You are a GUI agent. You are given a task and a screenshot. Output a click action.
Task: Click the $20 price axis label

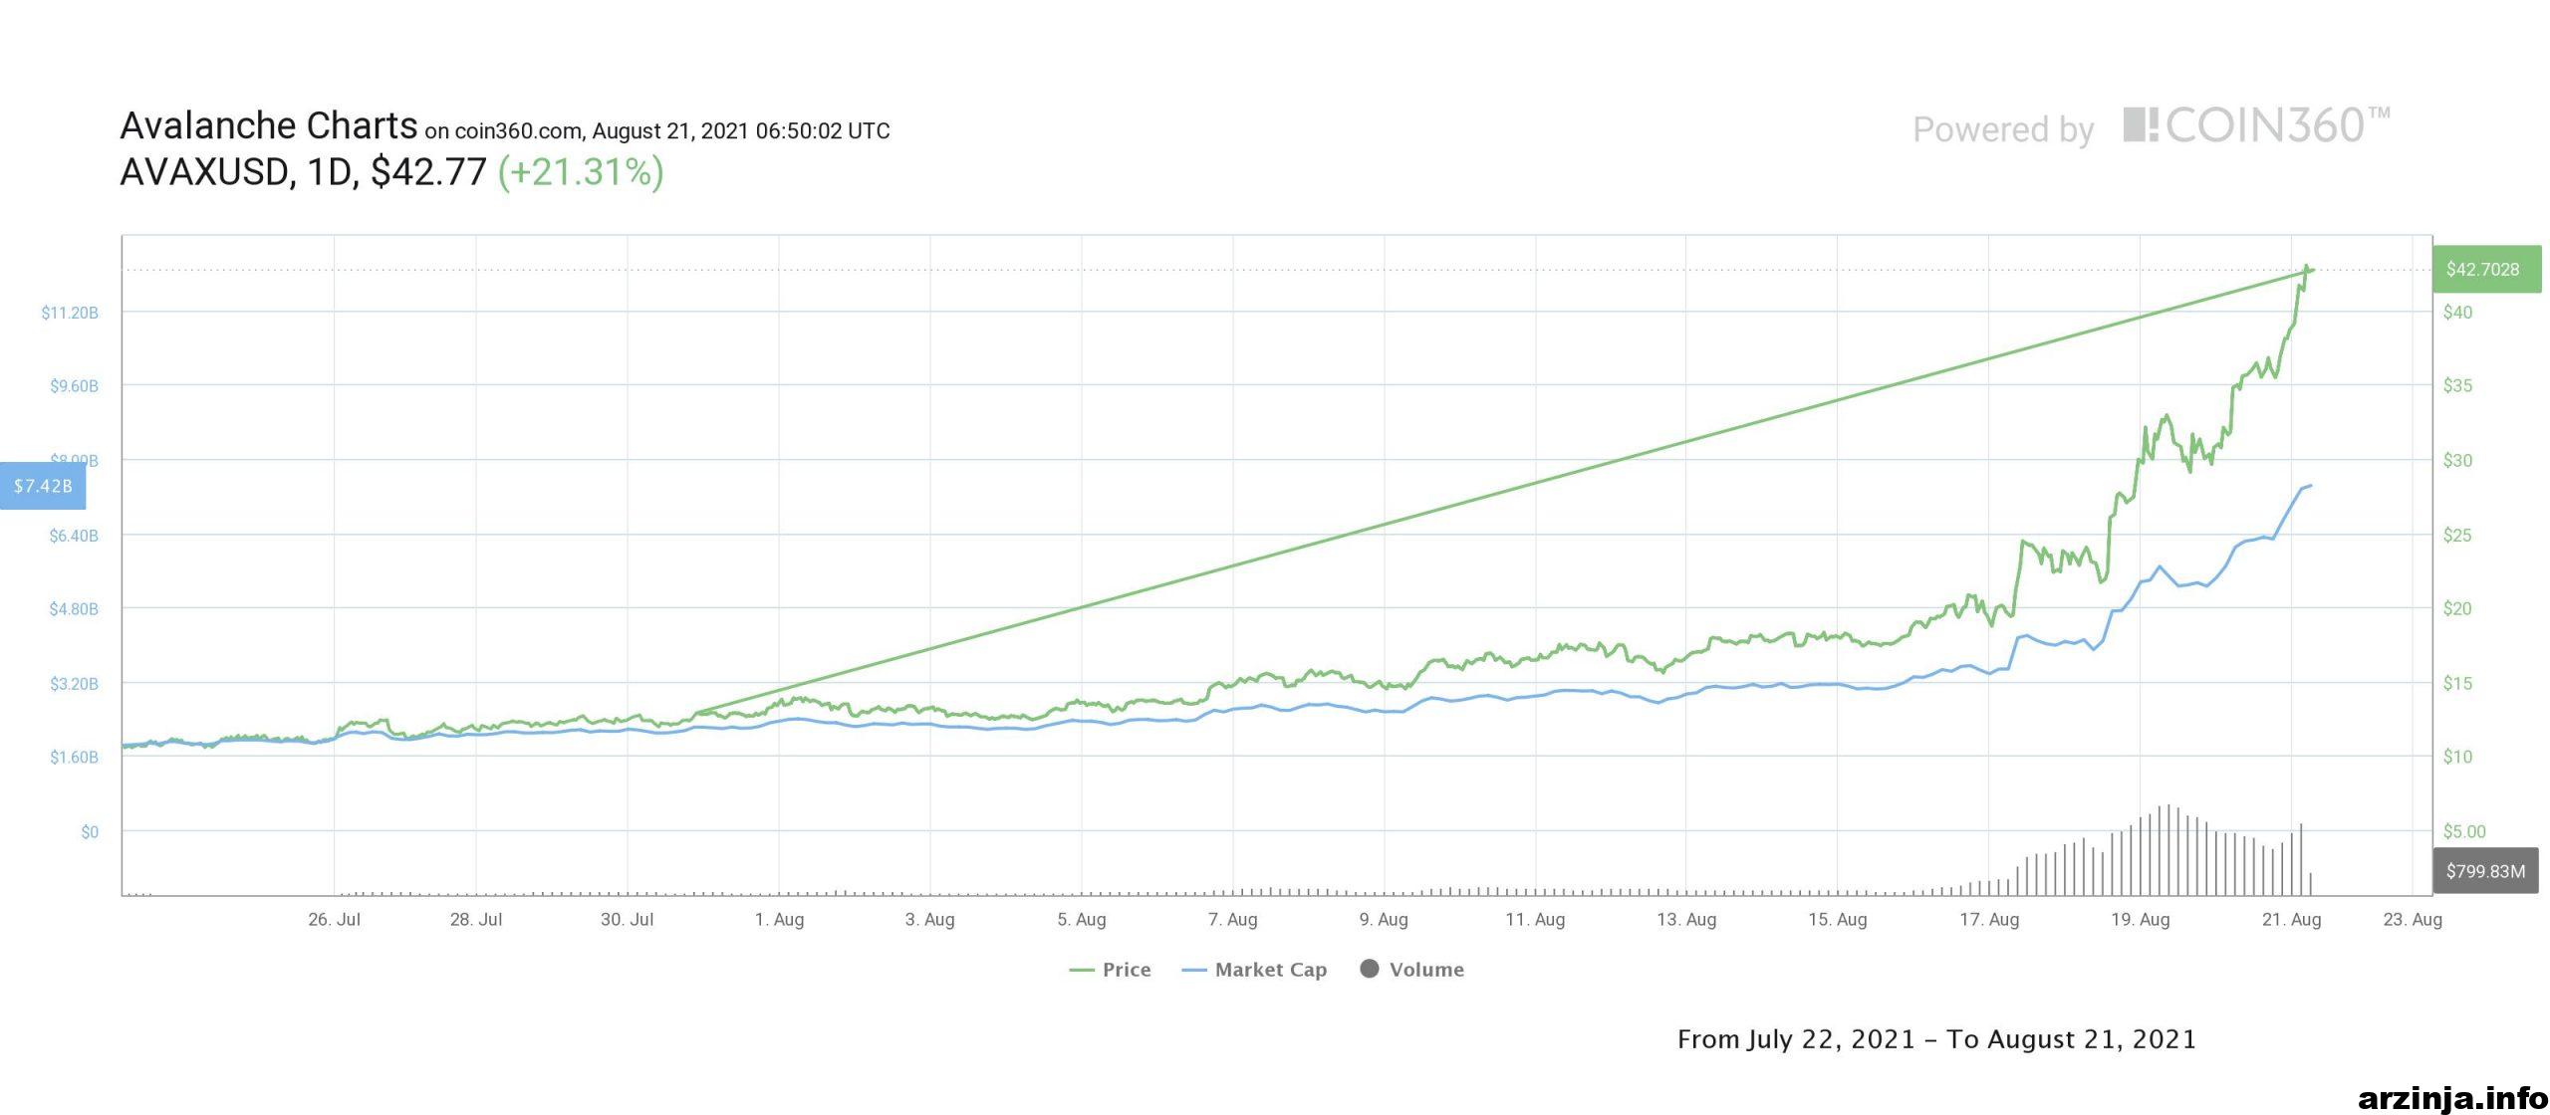coord(2458,609)
